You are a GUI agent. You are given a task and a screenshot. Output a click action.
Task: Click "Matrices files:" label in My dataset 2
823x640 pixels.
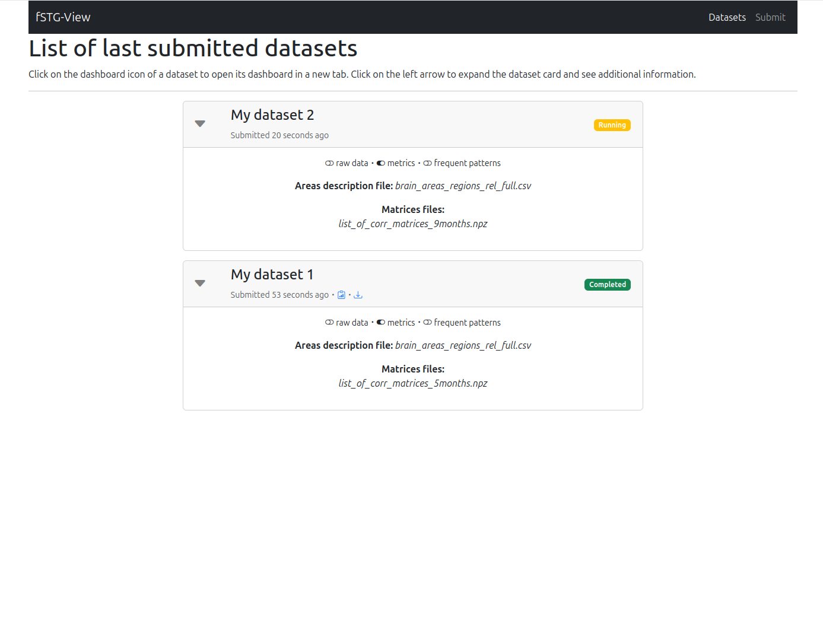click(x=413, y=209)
